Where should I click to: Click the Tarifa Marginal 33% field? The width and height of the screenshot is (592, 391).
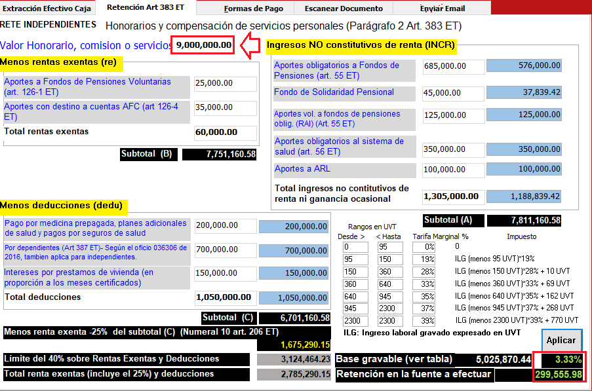point(424,284)
